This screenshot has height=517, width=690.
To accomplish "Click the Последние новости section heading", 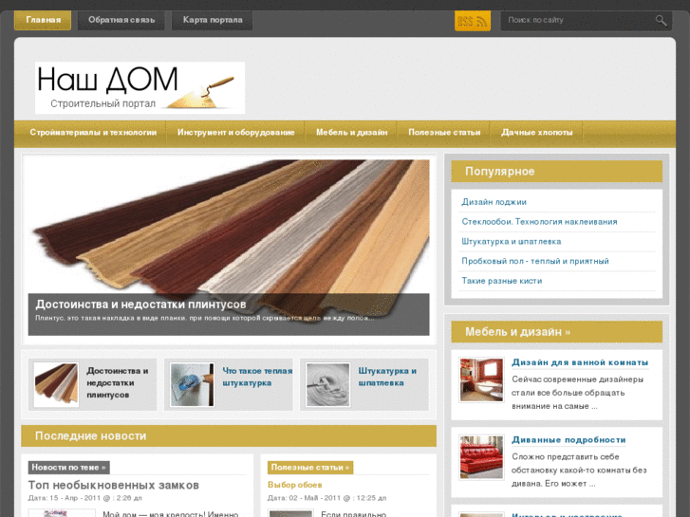I will pyautogui.click(x=90, y=436).
